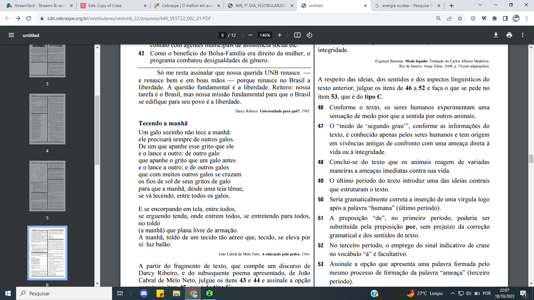Screen dimensions: 534x300
Task: Switch to StreamYard tab
Action: pos(39,6)
